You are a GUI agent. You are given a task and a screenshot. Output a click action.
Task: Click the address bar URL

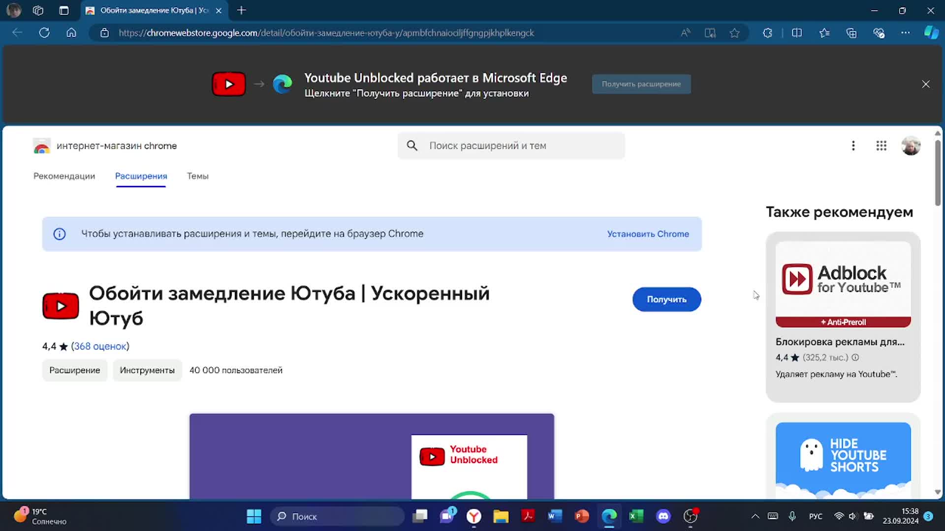tap(326, 33)
